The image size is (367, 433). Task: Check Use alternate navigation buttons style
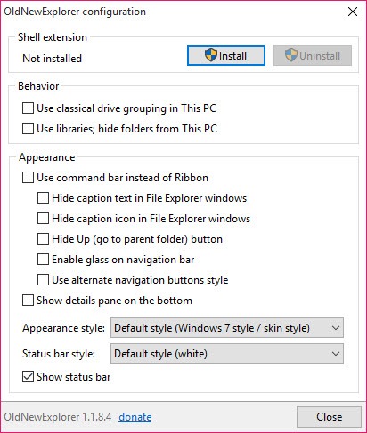point(43,280)
